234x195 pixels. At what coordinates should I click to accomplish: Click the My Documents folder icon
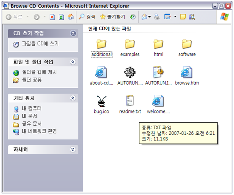point(16,116)
